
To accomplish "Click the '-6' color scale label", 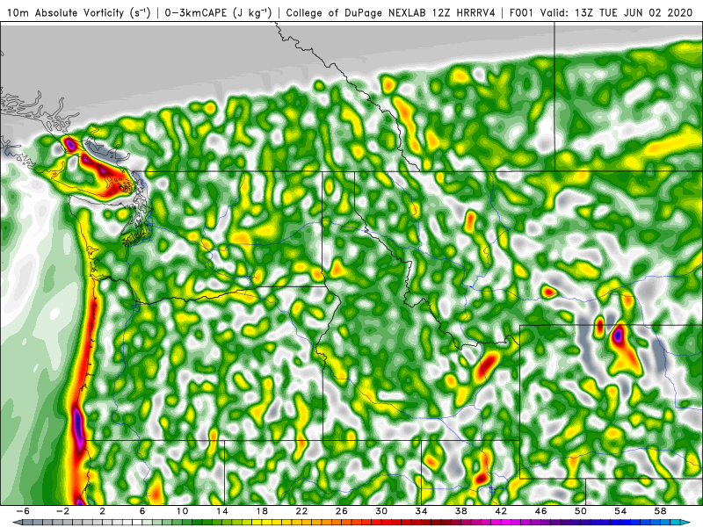I will tap(23, 511).
